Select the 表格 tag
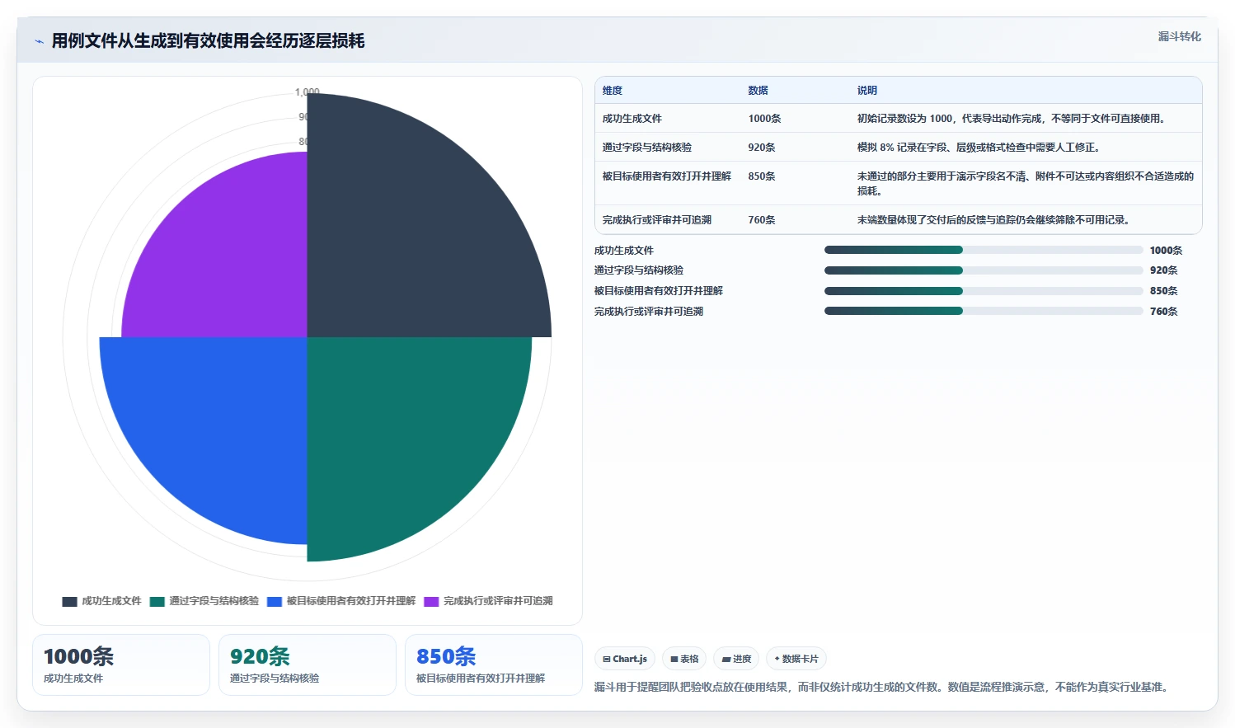 [684, 659]
